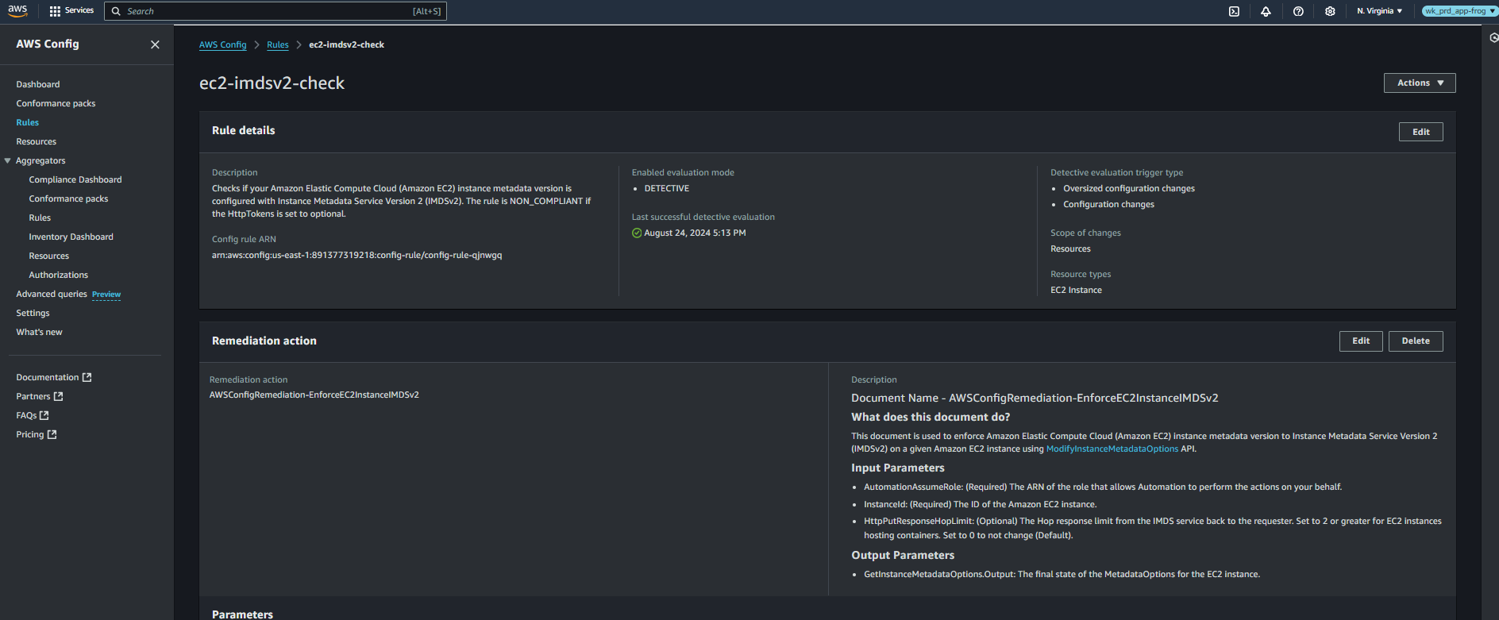Open the N. Virginia region dropdown
Screen dimensions: 1499x620
click(1379, 11)
